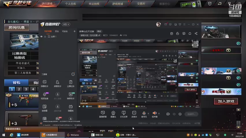Toggle the preview eye next to settings

coord(174,114)
